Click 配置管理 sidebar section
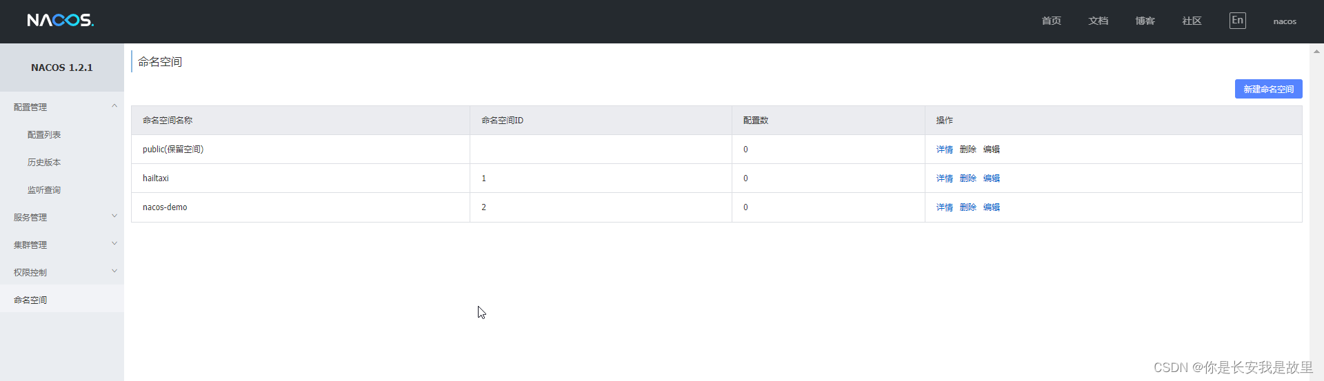1324x381 pixels. [x=30, y=107]
